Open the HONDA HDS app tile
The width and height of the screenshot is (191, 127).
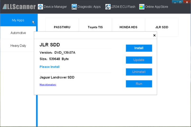(129, 27)
